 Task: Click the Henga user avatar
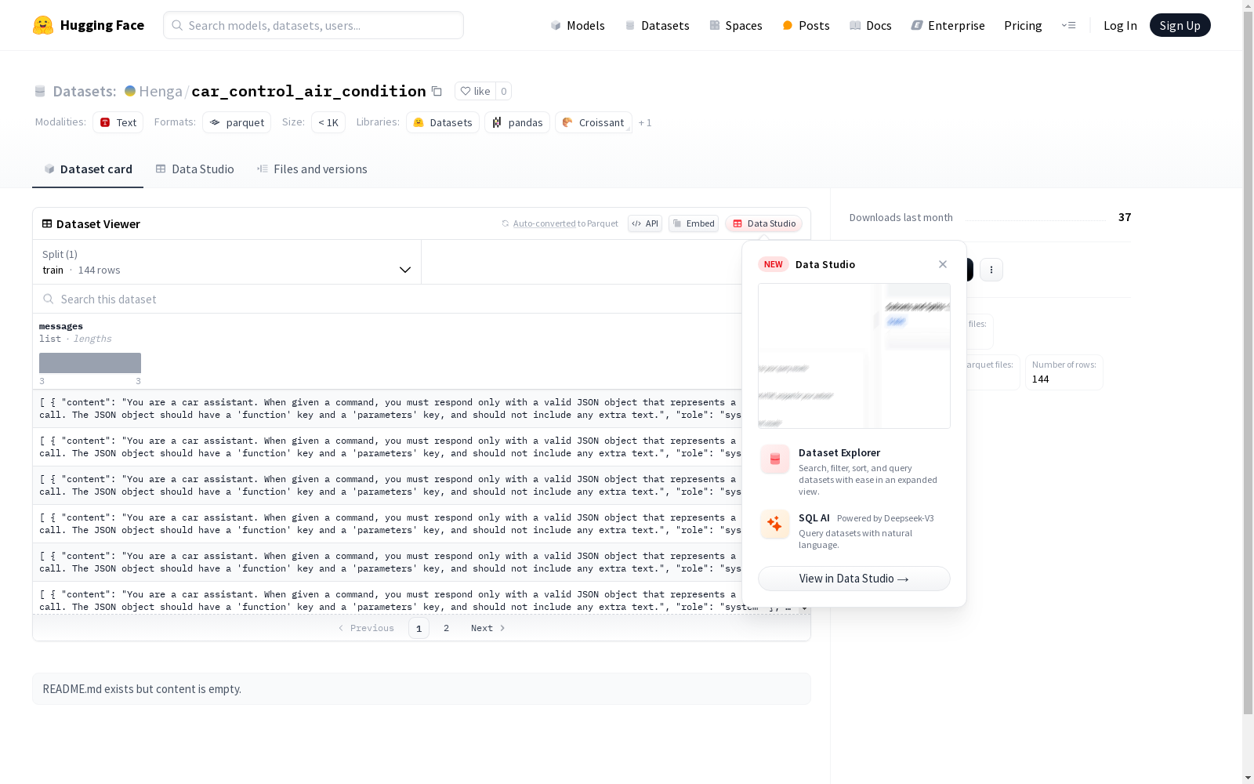click(x=130, y=91)
